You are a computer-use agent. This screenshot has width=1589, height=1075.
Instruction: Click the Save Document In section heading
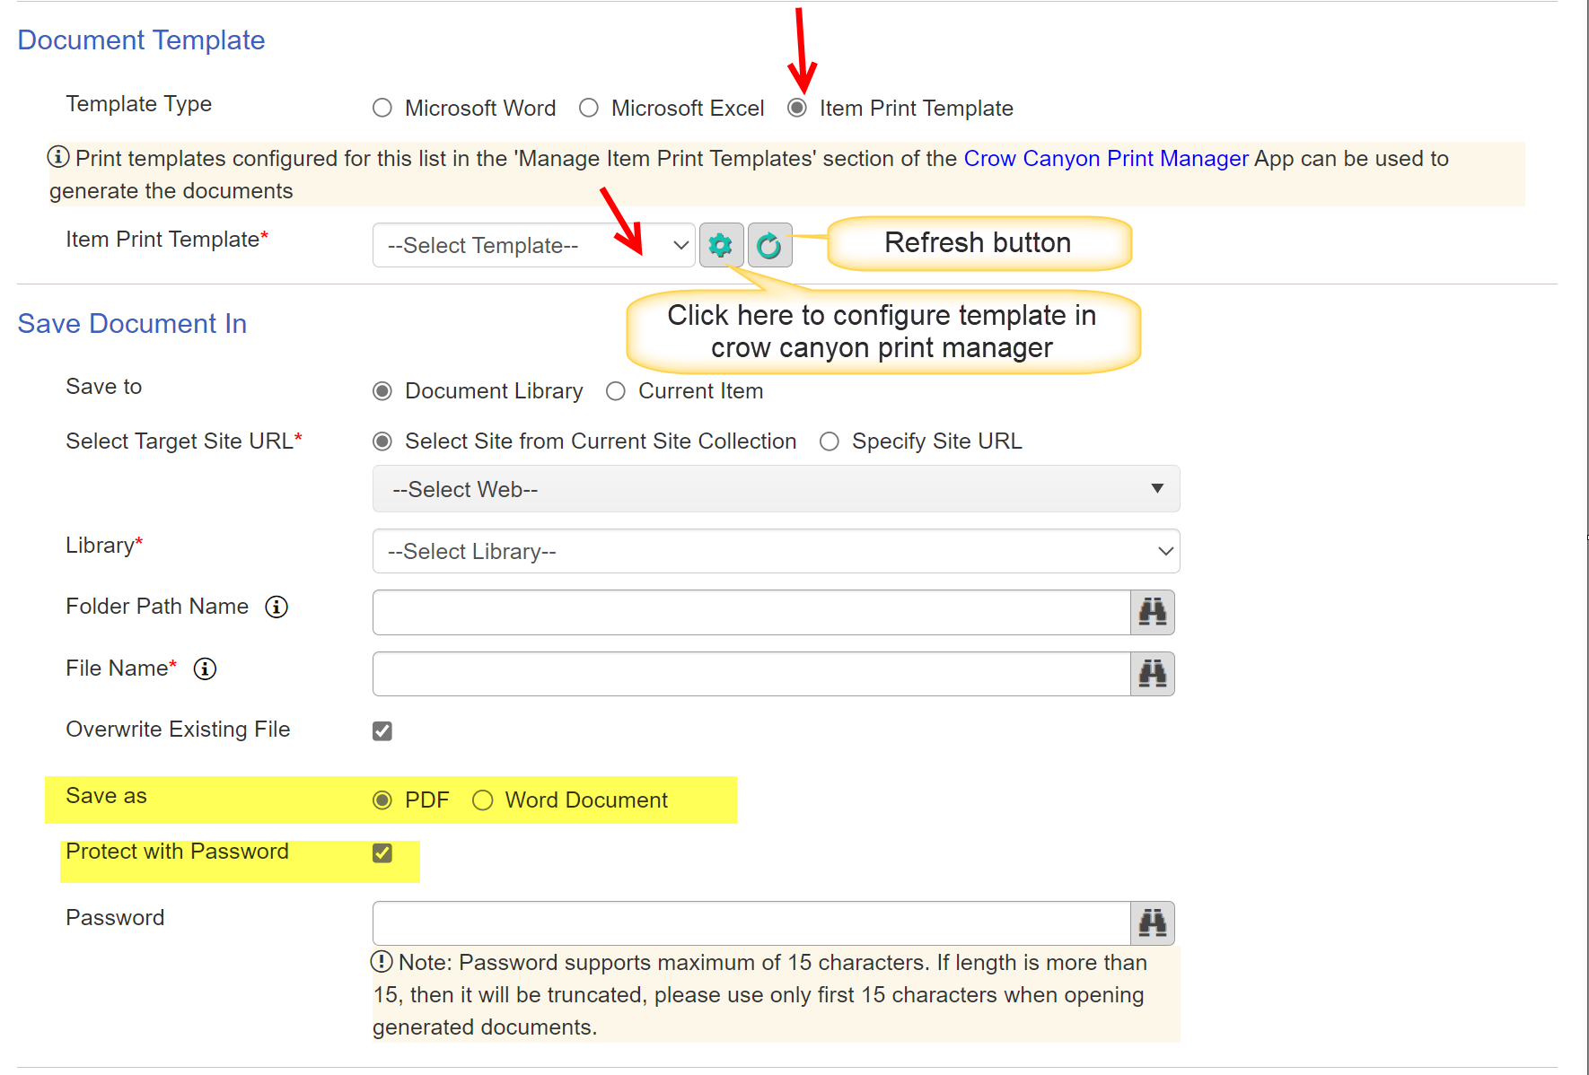click(132, 324)
